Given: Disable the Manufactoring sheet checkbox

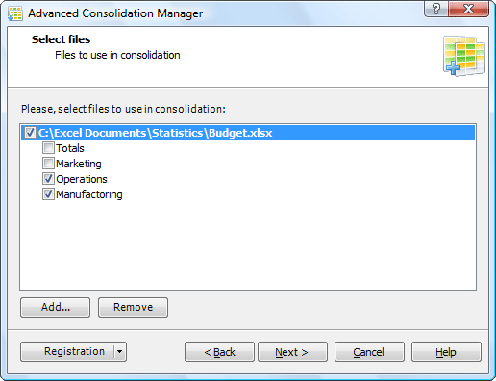Looking at the screenshot, I should 48,194.
